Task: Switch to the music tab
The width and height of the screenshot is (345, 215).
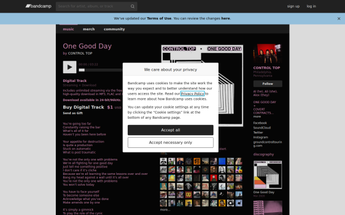Action: pyautogui.click(x=68, y=29)
